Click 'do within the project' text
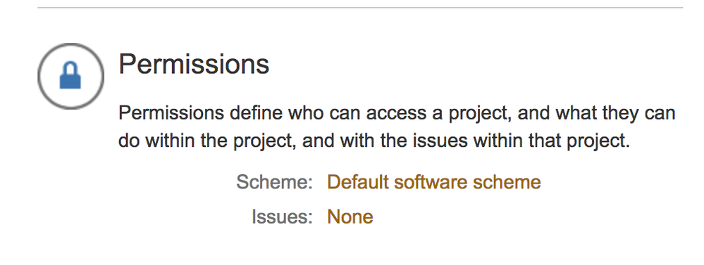This screenshot has width=704, height=265. (x=206, y=141)
